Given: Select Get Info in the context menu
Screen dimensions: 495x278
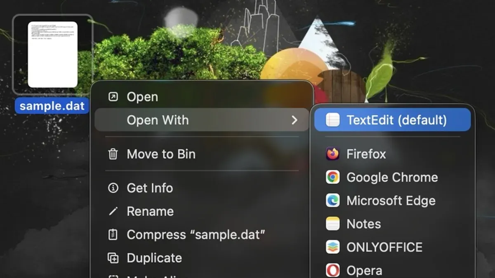Looking at the screenshot, I should 202,188.
